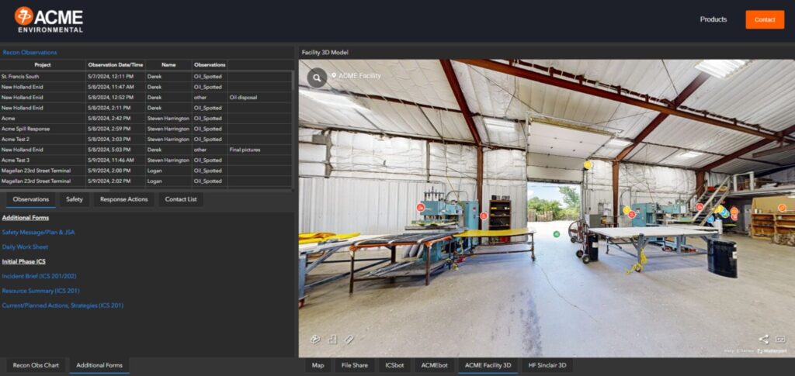Open orange tag on the wooden shelving

(782, 208)
